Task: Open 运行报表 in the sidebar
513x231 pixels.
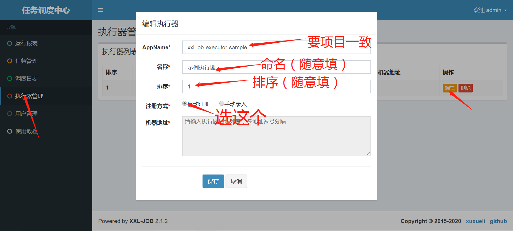Action: click(x=26, y=43)
